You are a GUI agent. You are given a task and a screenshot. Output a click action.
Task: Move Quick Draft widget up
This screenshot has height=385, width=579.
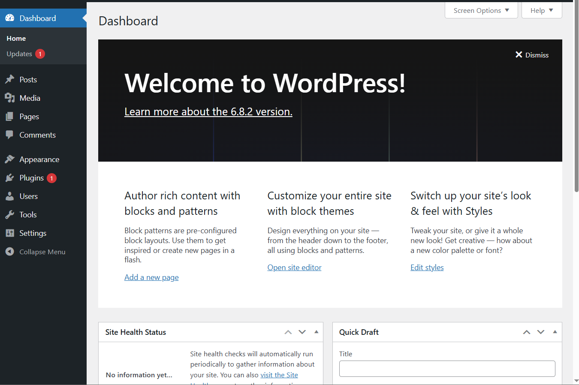click(x=527, y=332)
